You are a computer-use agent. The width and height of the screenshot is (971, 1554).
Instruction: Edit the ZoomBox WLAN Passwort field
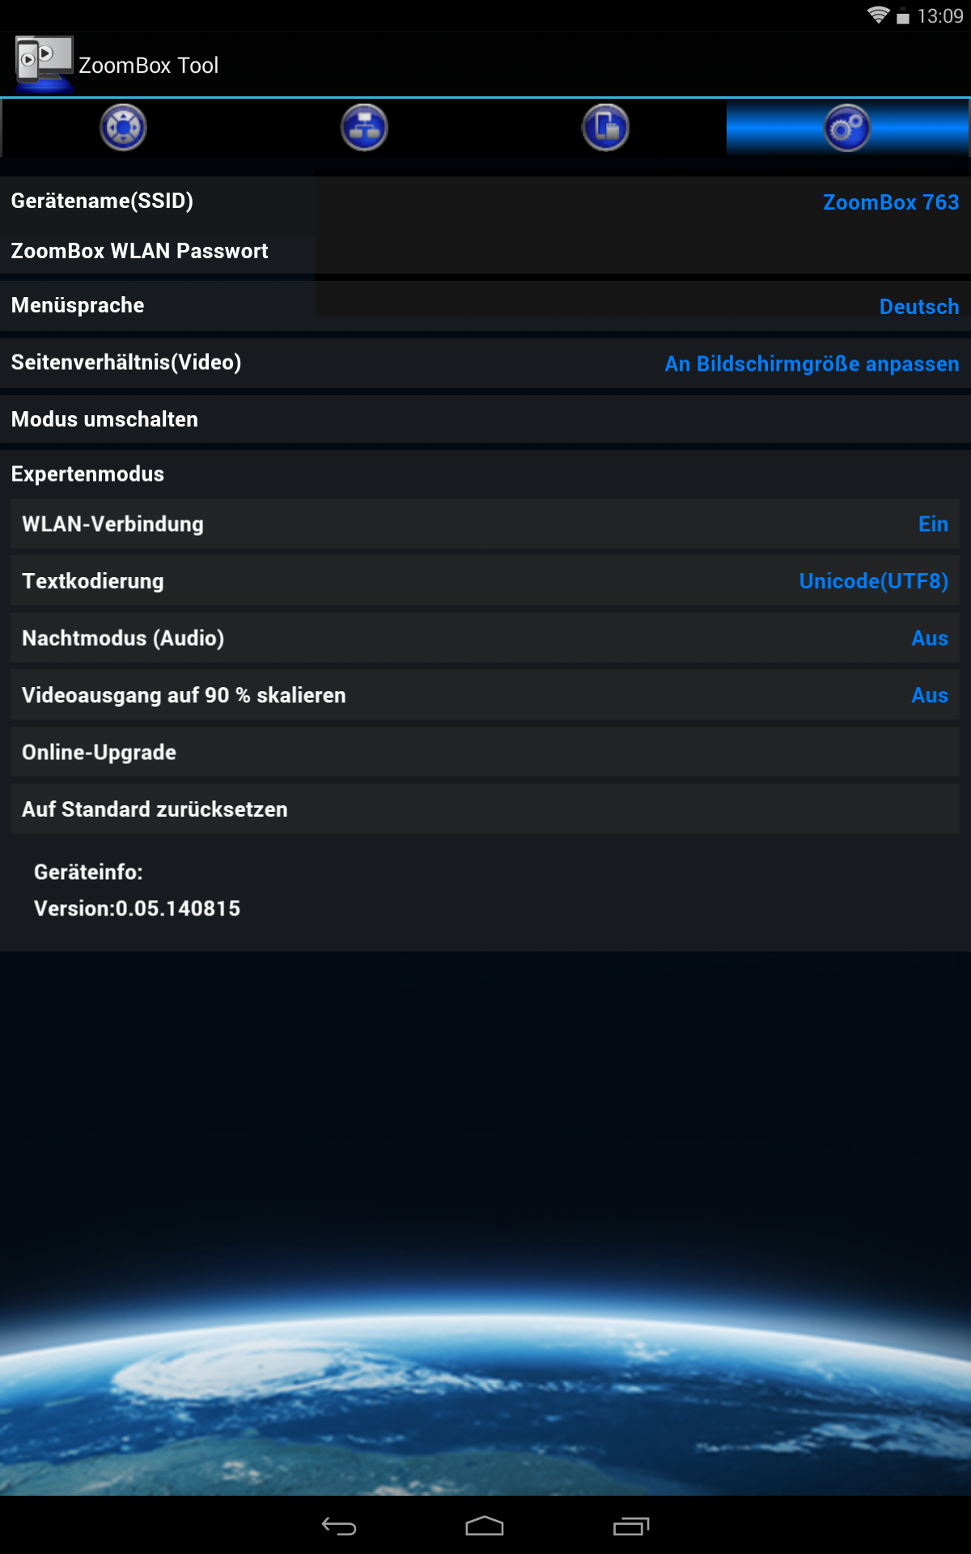[x=485, y=251]
